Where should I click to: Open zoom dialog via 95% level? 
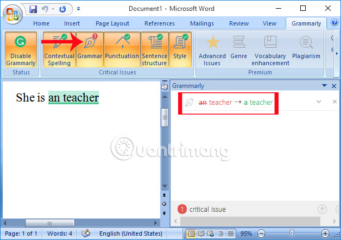[246, 233]
